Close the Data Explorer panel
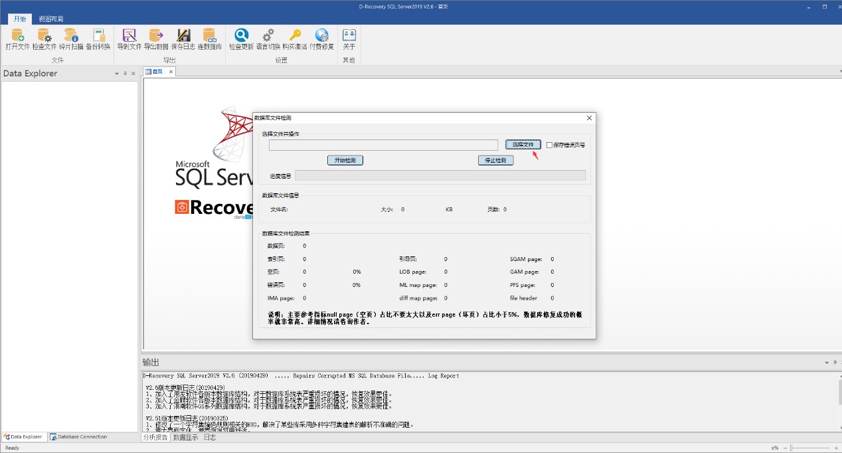 [133, 74]
